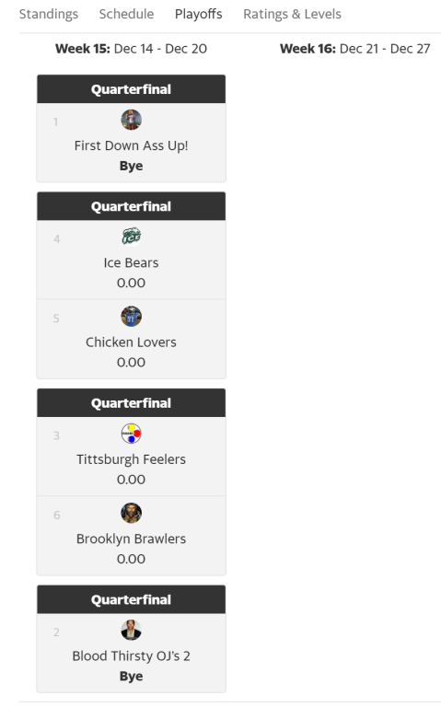The image size is (441, 707).
Task: Select the Week 16 date header
Action: click(x=355, y=49)
